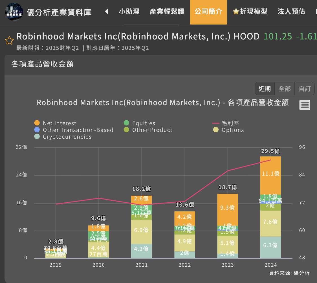
Task: Click the chart title above the legend
Action: point(162,103)
